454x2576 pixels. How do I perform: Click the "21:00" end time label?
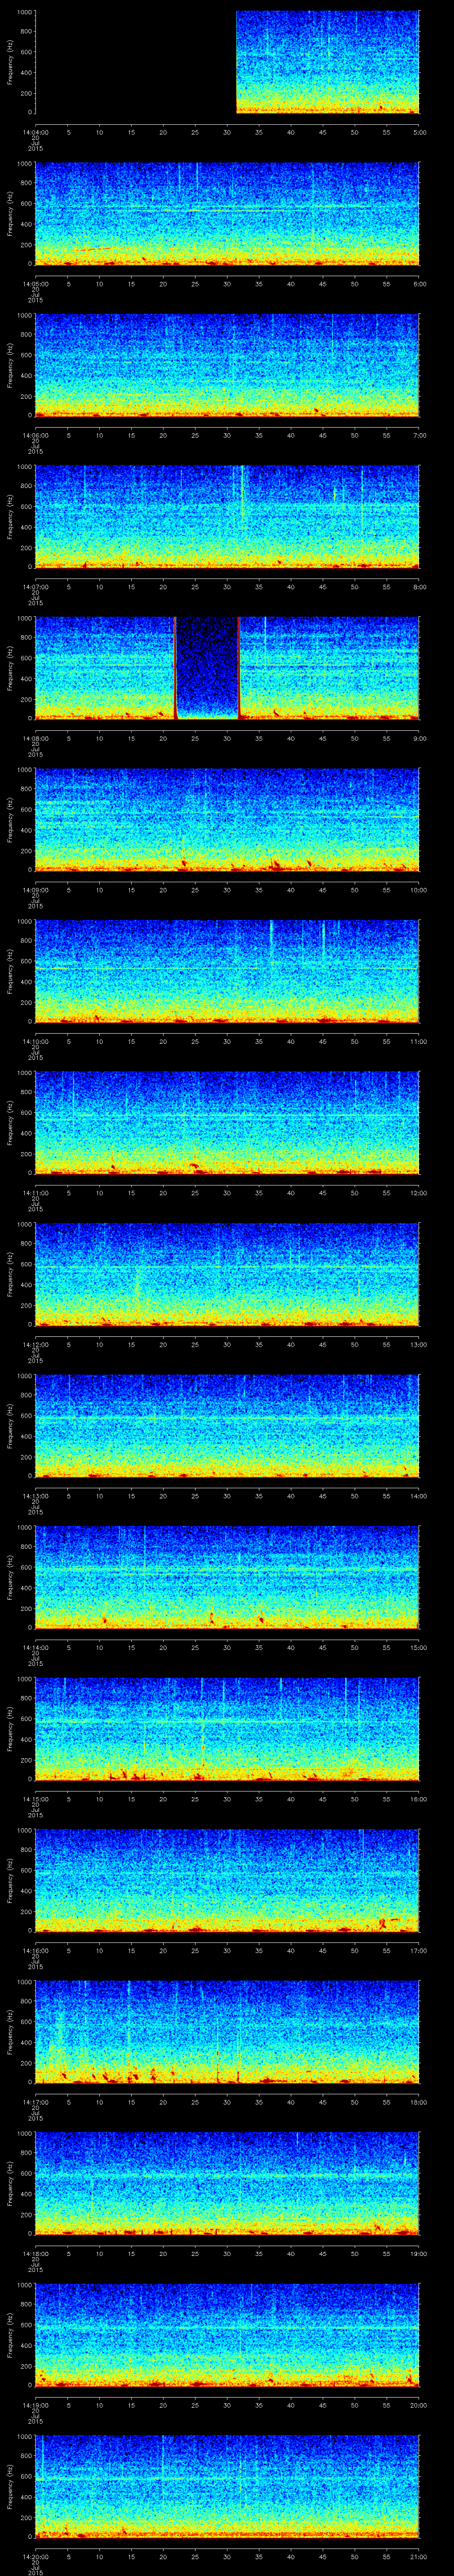coord(418,2556)
